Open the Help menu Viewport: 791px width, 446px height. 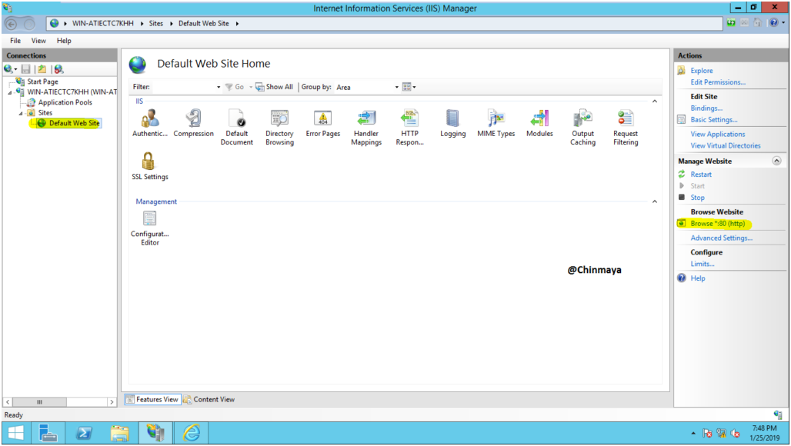point(64,41)
